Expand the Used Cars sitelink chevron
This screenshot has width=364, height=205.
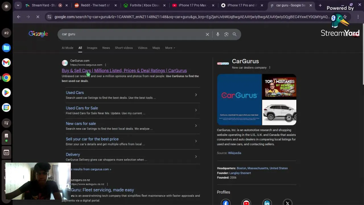coord(196,95)
